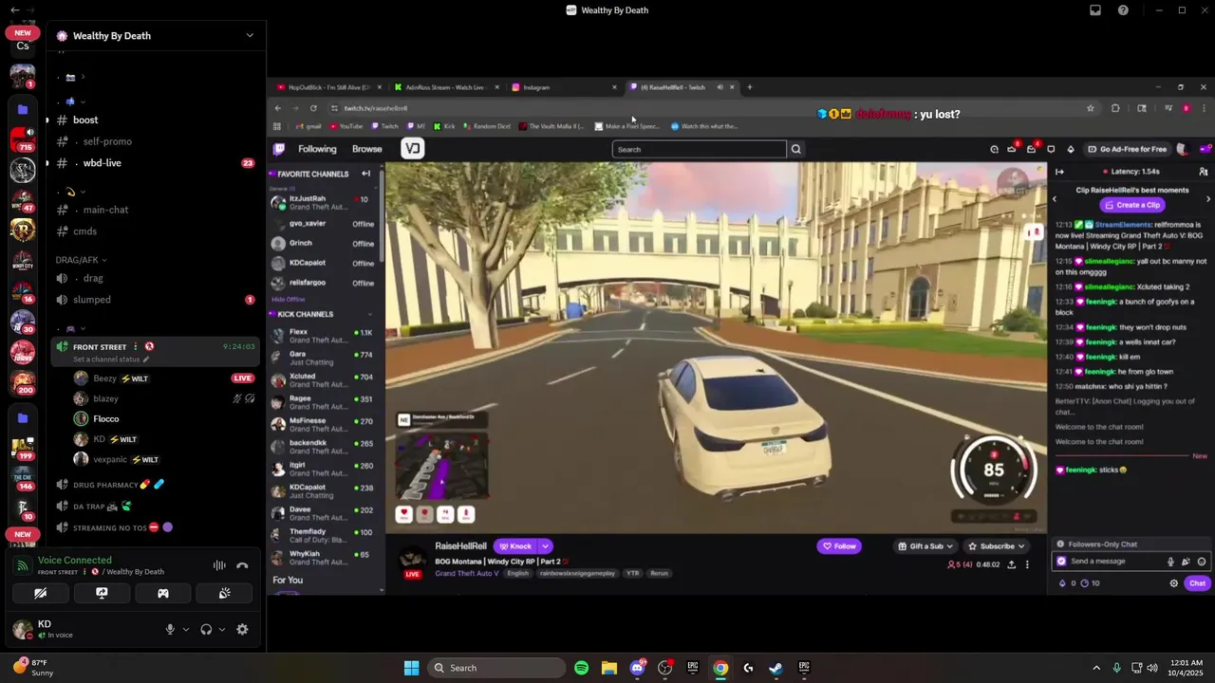Send message with the Chat button
1215x683 pixels.
click(x=1197, y=583)
